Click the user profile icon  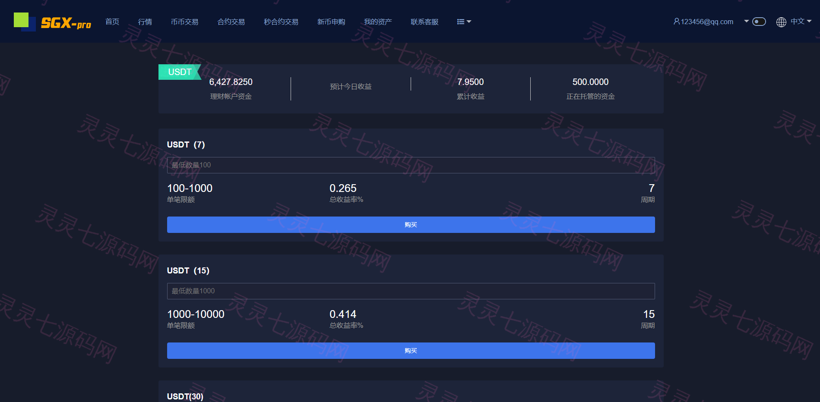pos(677,22)
